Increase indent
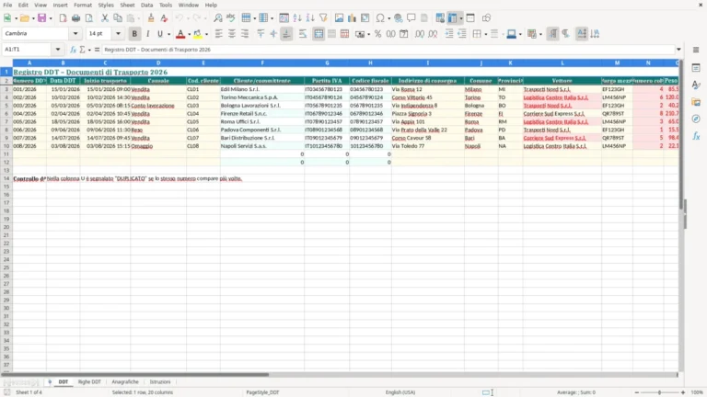Image resolution: width=707 pixels, height=397 pixels. coord(449,34)
